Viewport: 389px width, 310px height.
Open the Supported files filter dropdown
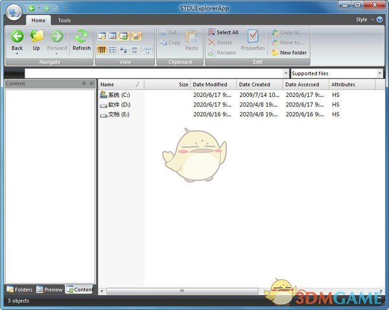pyautogui.click(x=380, y=73)
